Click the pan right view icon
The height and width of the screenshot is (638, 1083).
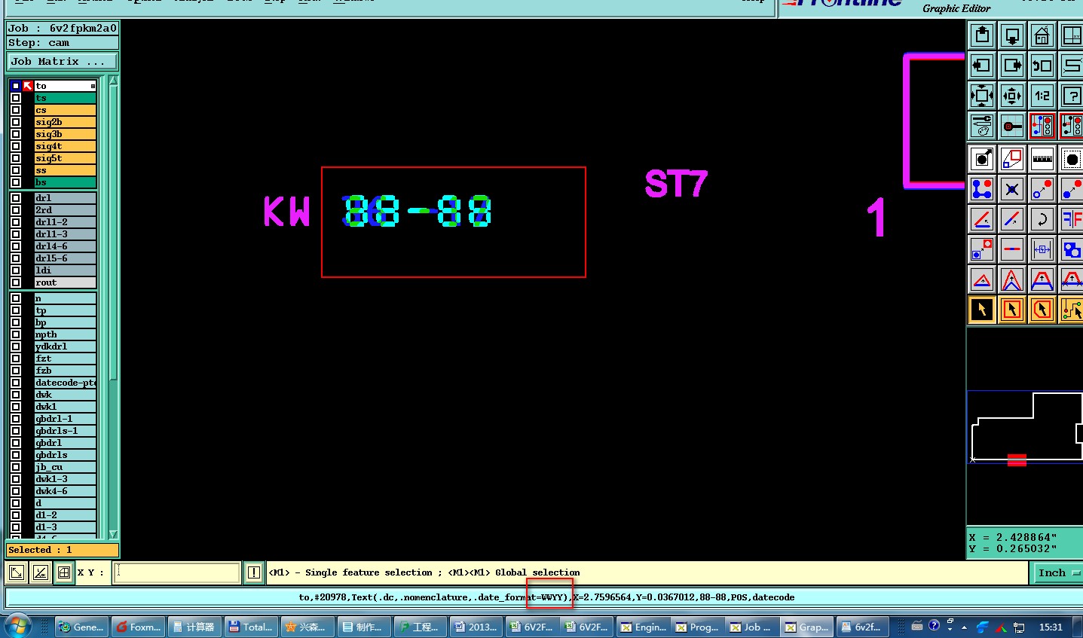pos(1012,66)
